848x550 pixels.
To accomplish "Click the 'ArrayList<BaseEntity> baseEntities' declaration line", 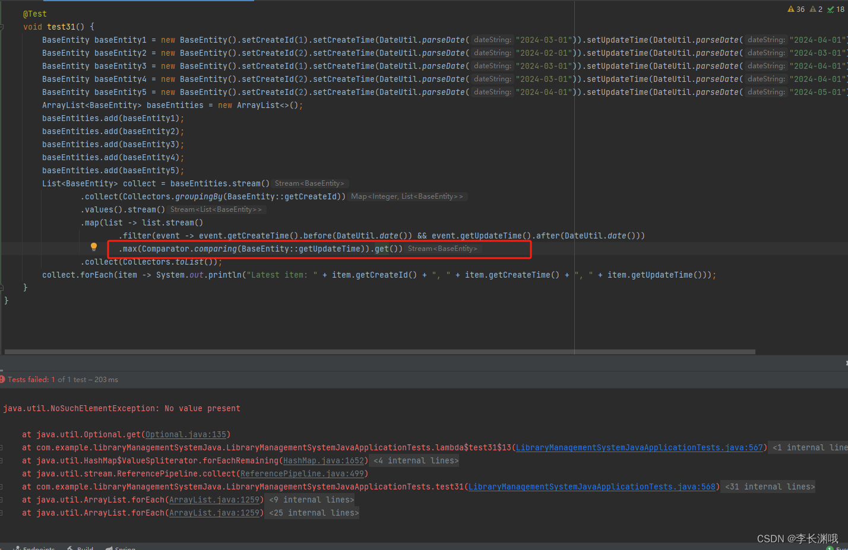I will click(x=173, y=105).
